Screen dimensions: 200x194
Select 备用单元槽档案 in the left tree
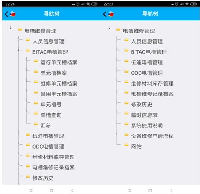[x=59, y=94]
